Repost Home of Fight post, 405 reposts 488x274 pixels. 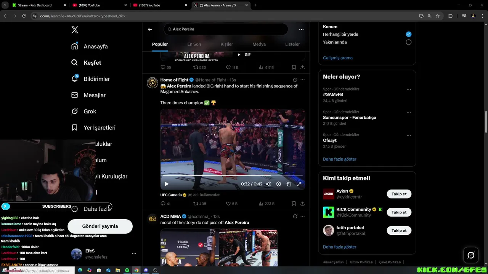(199, 204)
